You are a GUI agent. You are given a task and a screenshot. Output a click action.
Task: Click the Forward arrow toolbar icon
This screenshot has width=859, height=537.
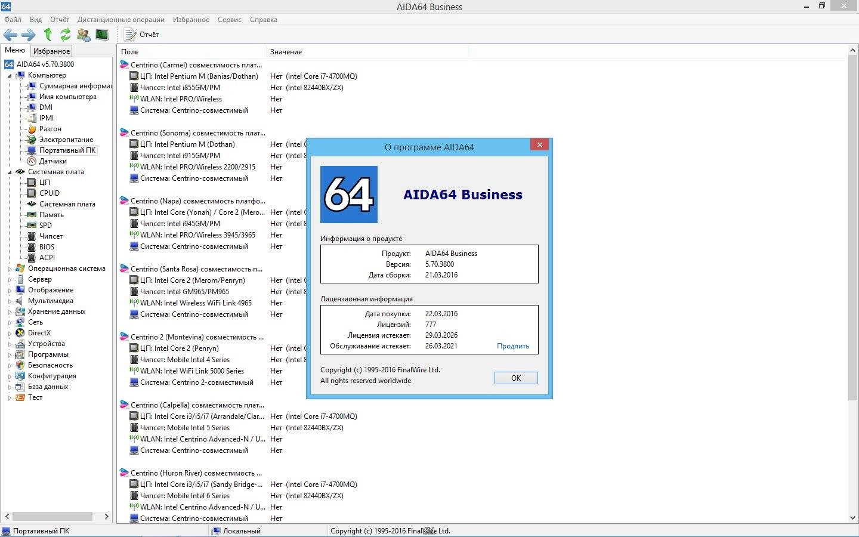coord(29,35)
